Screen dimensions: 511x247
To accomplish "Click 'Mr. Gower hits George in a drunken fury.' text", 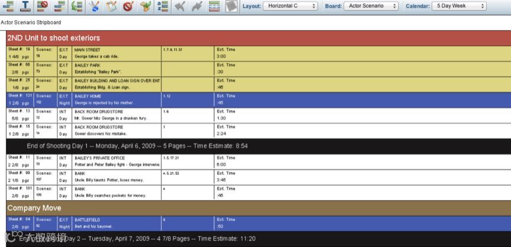I will coord(111,118).
